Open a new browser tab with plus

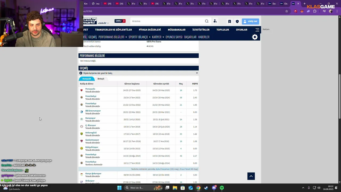pos(305,3)
